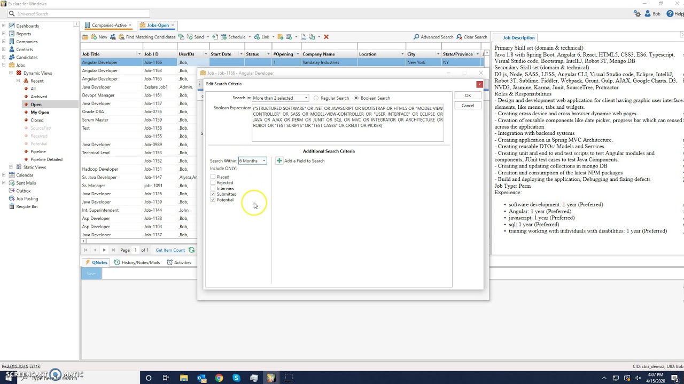Select the Devops Manager job row
Image resolution: width=684 pixels, height=384 pixels.
[139, 95]
